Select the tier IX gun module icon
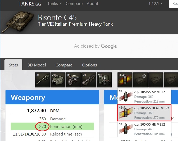 click(x=42, y=80)
